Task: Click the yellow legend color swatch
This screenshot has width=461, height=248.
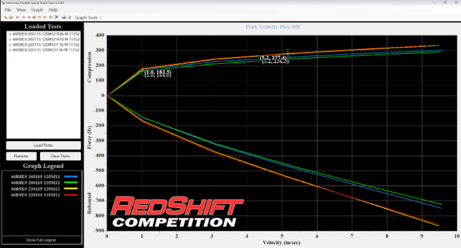Action: pyautogui.click(x=71, y=189)
